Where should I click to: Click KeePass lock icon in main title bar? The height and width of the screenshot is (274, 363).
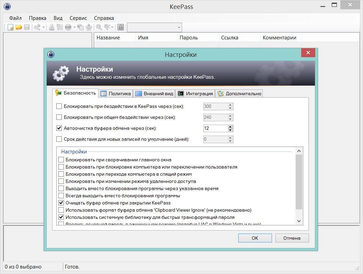[x=7, y=6]
